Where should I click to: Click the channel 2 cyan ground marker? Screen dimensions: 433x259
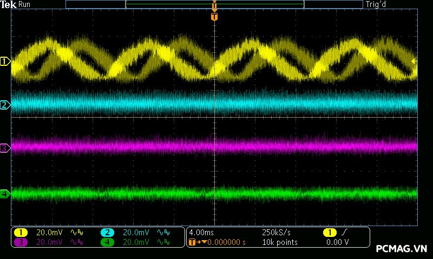pyautogui.click(x=5, y=105)
